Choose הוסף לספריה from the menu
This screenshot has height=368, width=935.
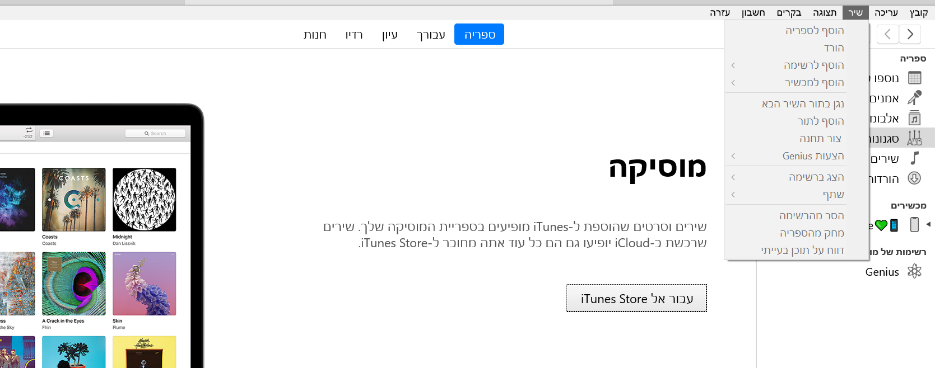click(x=797, y=31)
